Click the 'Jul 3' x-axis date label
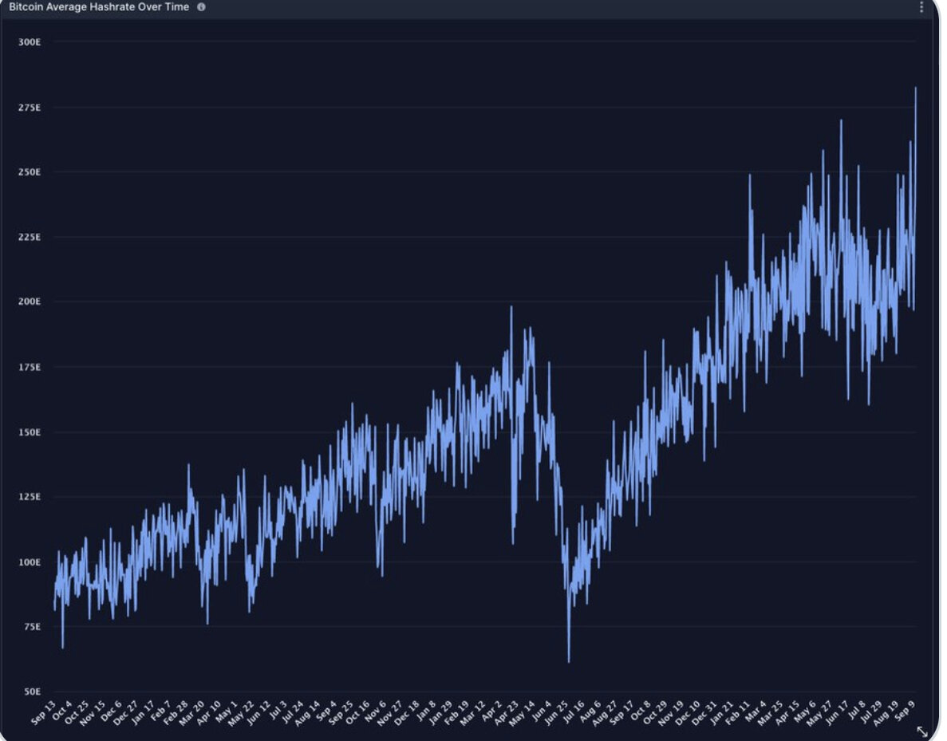 (279, 710)
